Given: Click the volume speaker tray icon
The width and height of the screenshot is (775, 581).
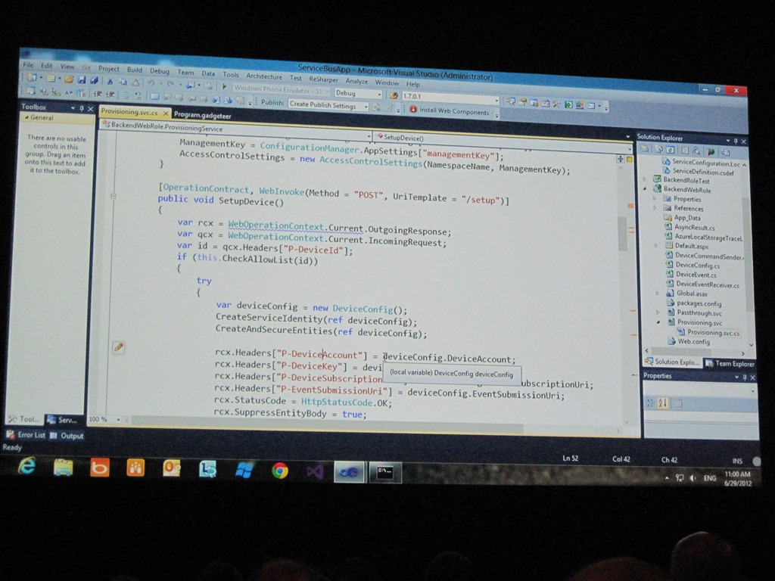Looking at the screenshot, I should 693,478.
